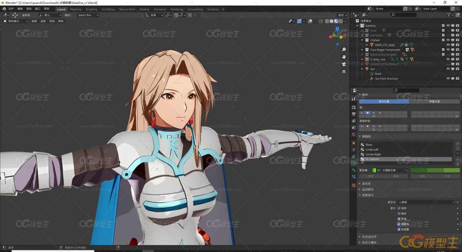Screen dimensions: 462x252
Task: Uncheck the Face Rigger Components collection checkbox
Action: [x=443, y=50]
